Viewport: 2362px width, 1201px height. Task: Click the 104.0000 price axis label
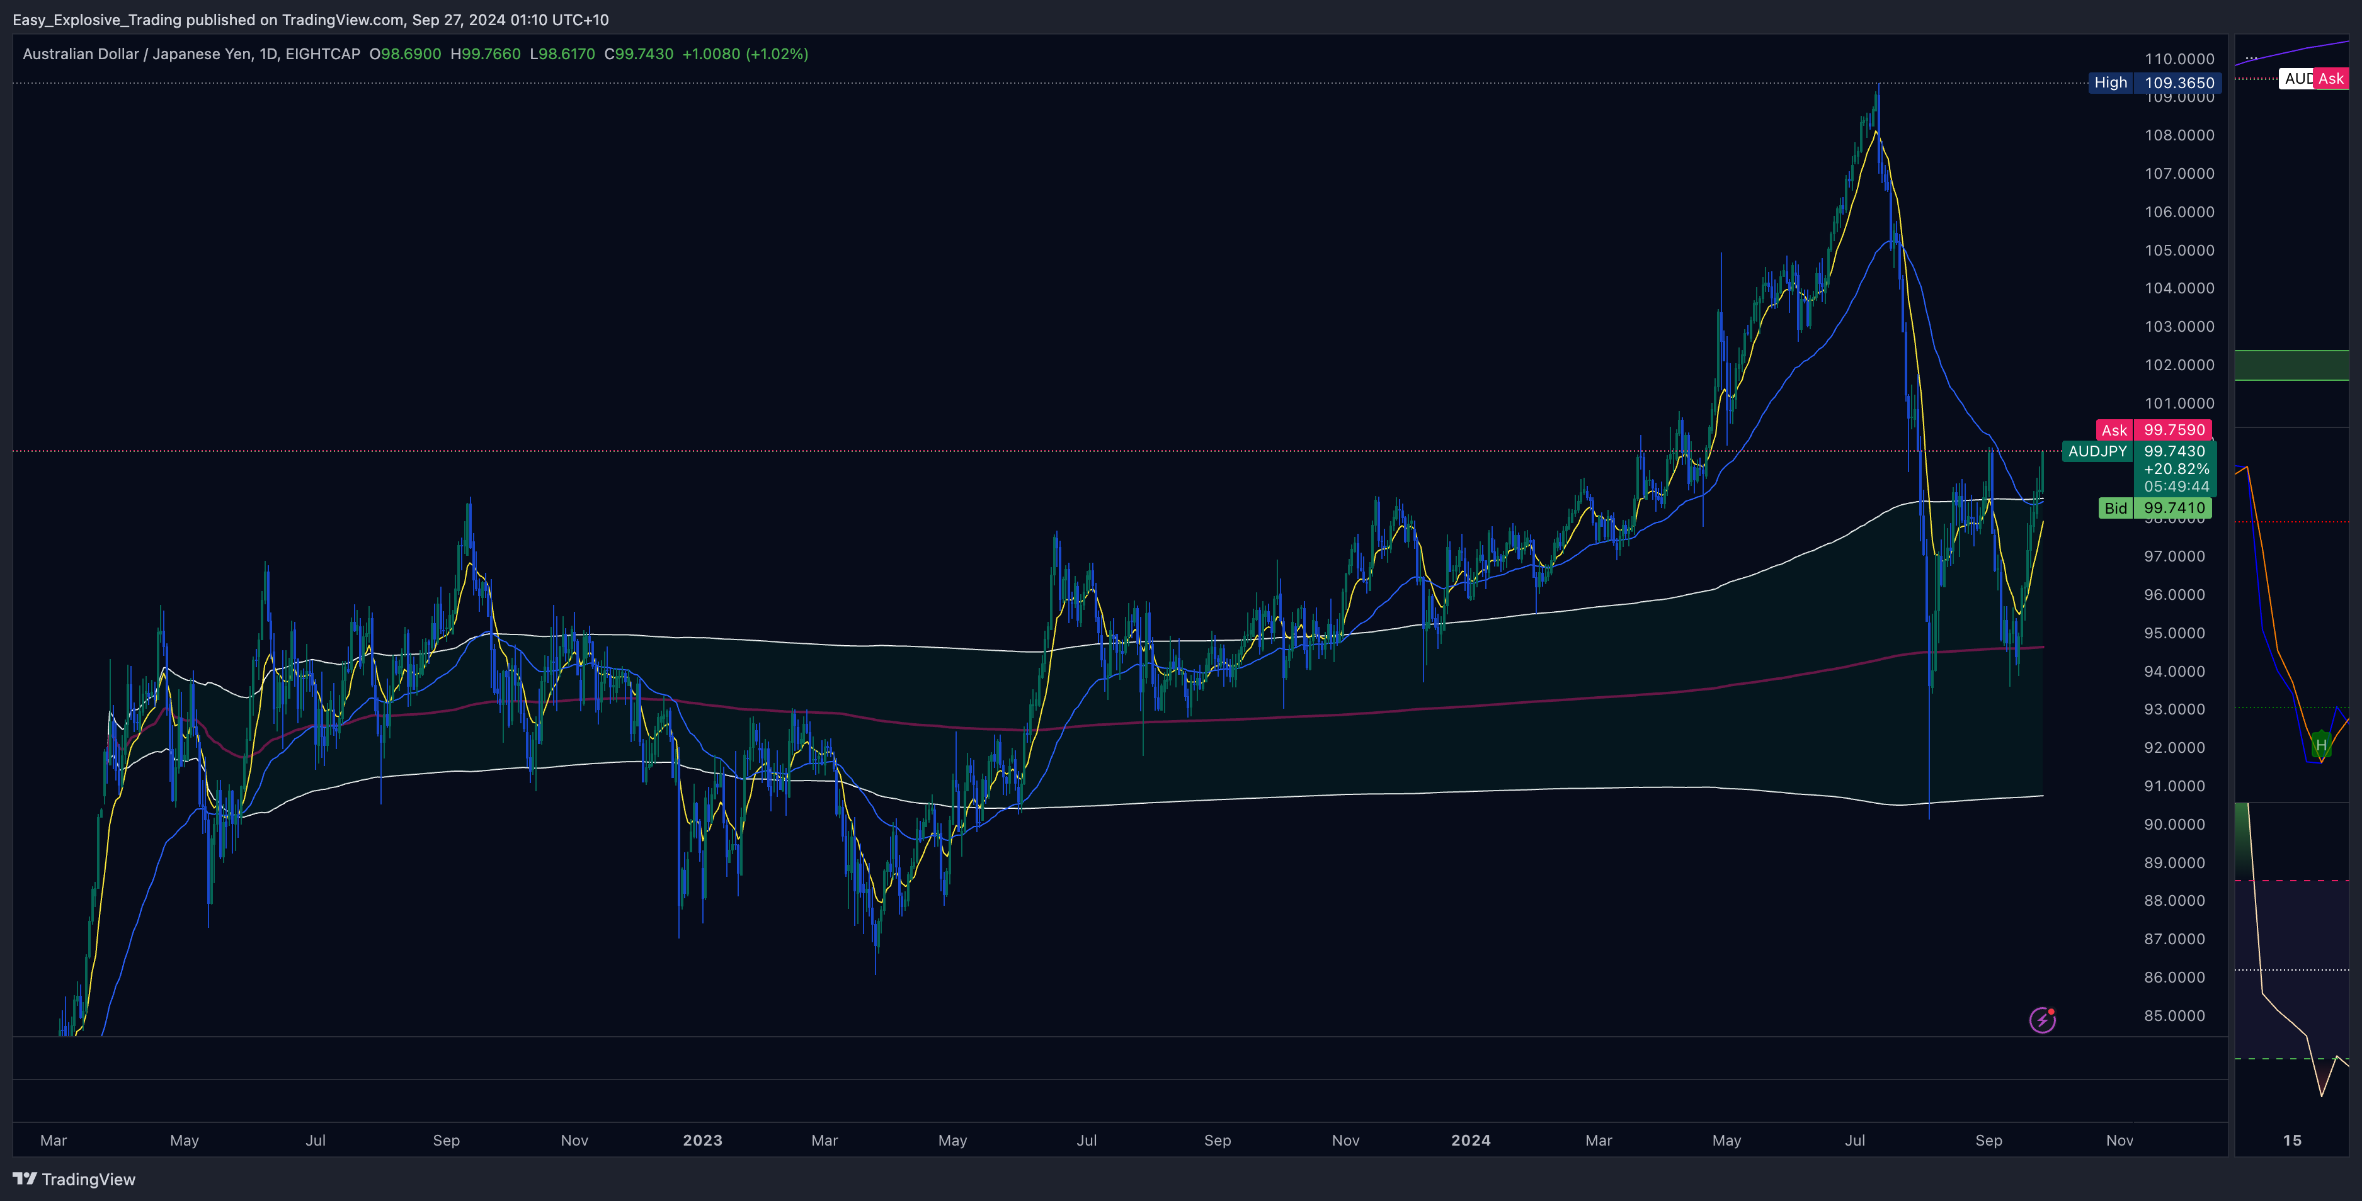point(2179,288)
